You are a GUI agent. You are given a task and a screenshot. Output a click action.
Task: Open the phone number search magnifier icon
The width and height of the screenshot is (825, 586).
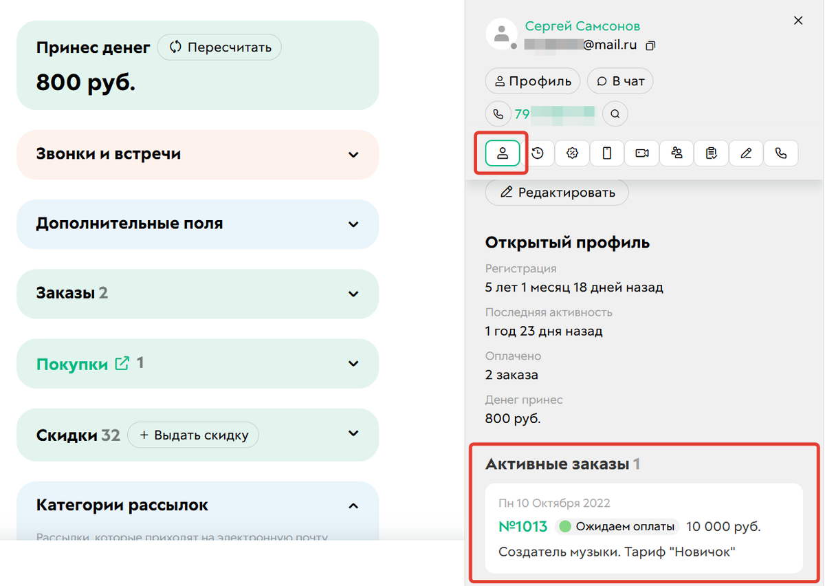point(615,113)
